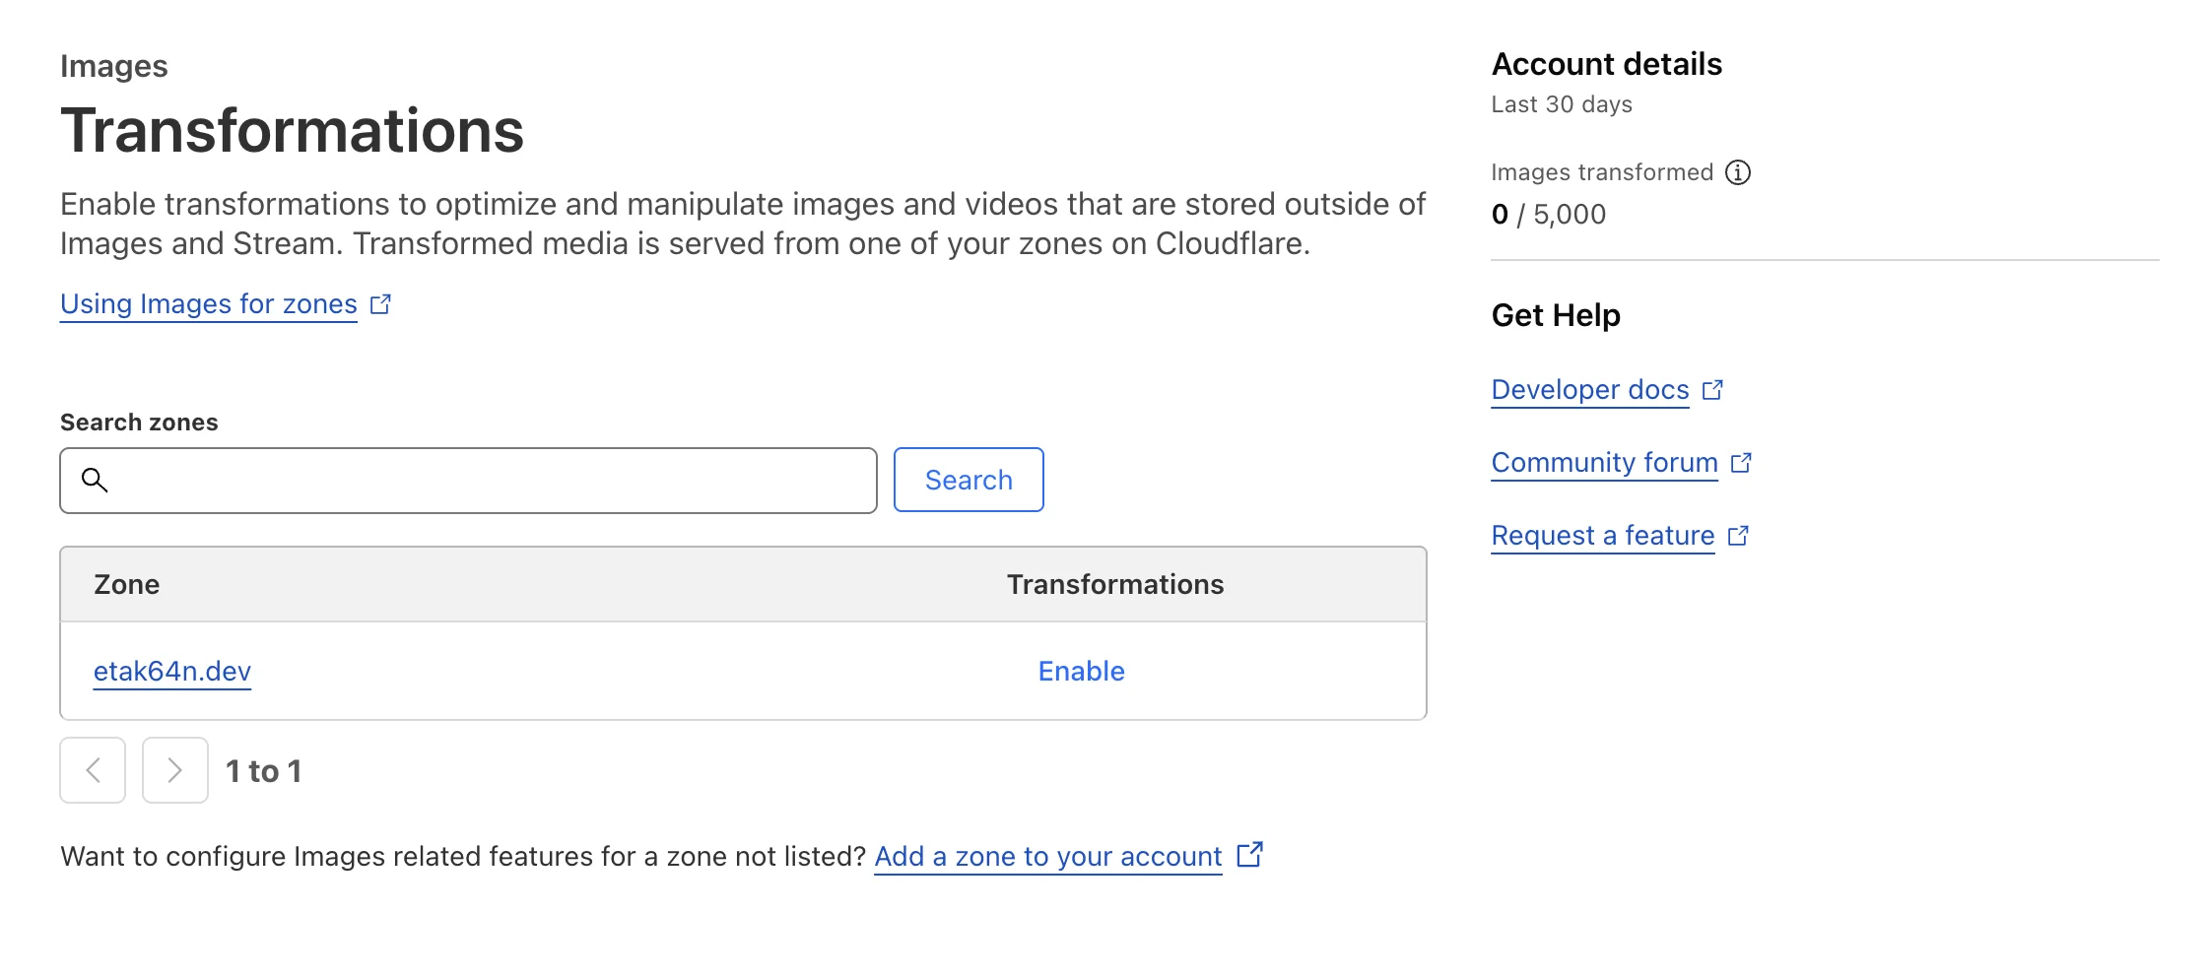Click the Zone column header
The width and height of the screenshot is (2207, 977).
click(127, 584)
